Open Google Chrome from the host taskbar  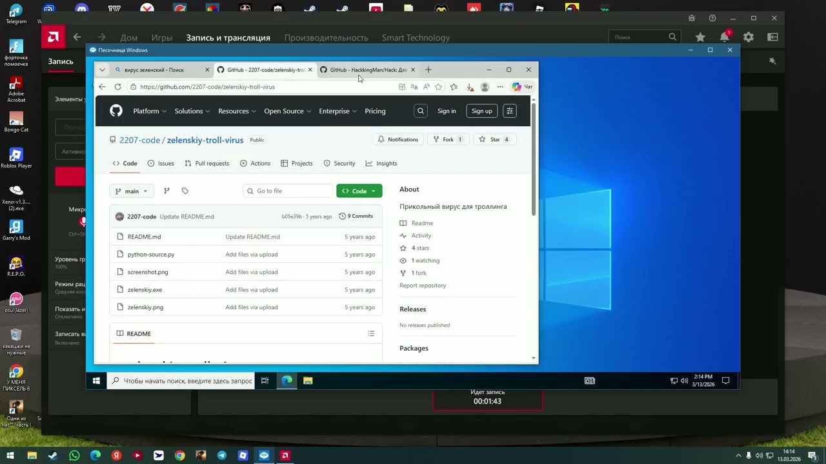point(180,456)
